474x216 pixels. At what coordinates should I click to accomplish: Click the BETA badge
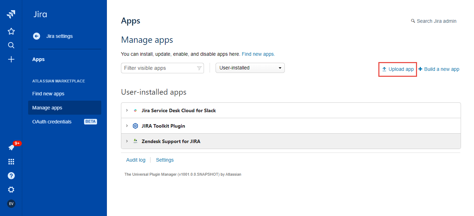point(90,122)
